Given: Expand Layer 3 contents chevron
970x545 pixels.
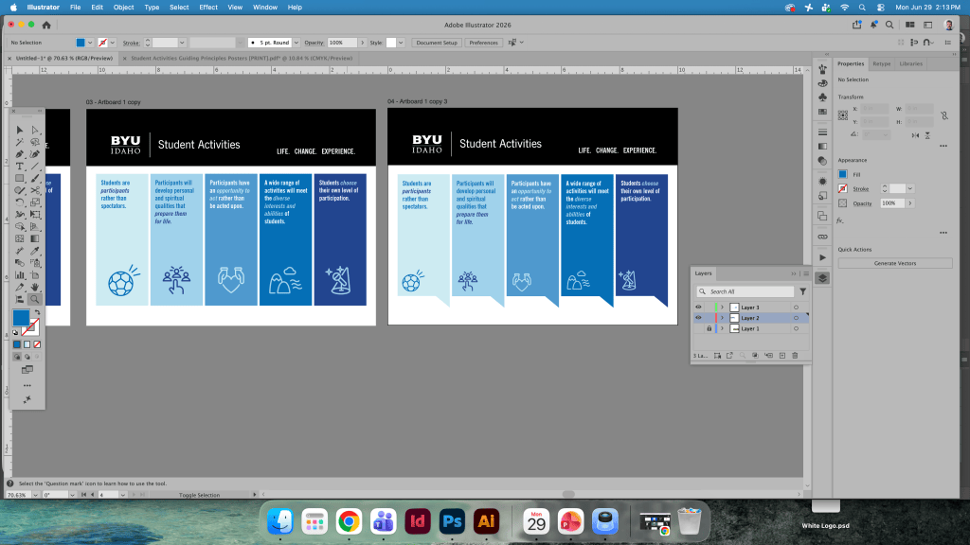Looking at the screenshot, I should [x=722, y=308].
